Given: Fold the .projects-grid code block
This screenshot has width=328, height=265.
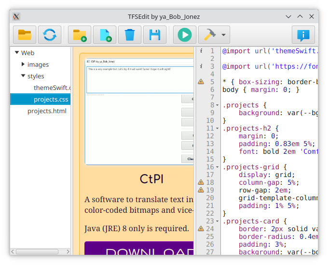Looking at the screenshot, I should (218, 167).
